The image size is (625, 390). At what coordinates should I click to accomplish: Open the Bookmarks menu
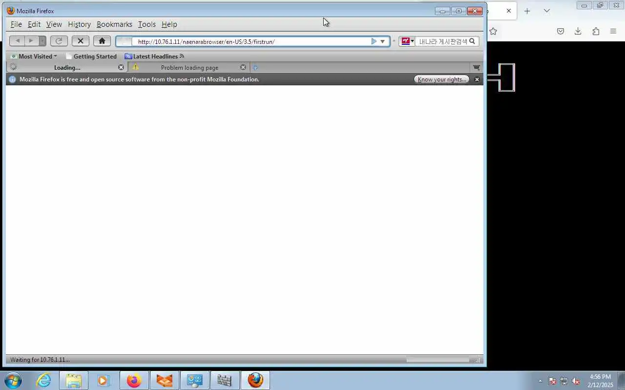pos(114,24)
